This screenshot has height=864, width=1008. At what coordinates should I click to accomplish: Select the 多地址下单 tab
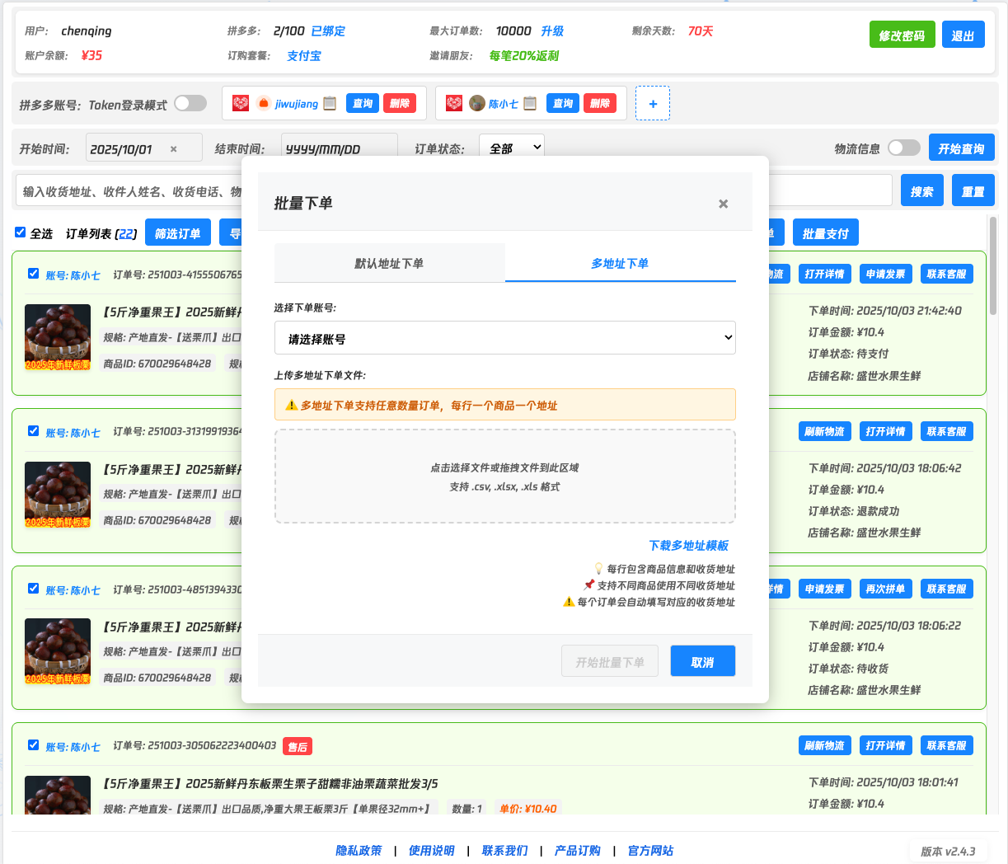[x=620, y=264]
